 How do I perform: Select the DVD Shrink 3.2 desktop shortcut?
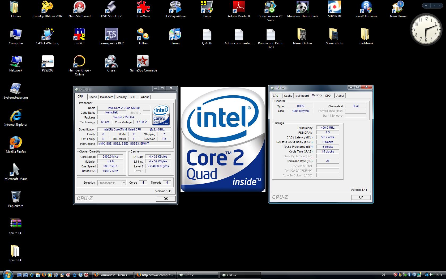tap(111, 10)
